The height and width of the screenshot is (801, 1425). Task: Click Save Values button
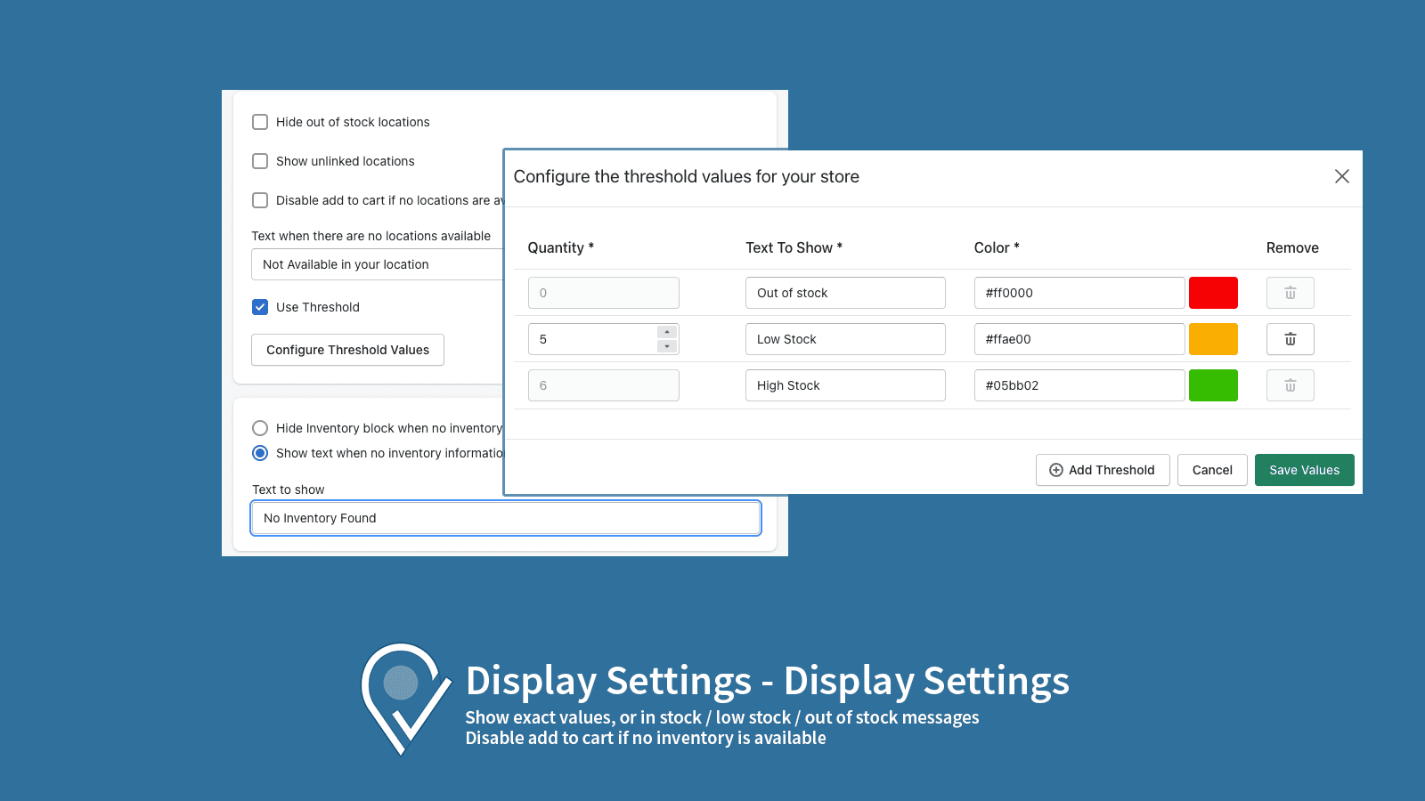coord(1304,470)
